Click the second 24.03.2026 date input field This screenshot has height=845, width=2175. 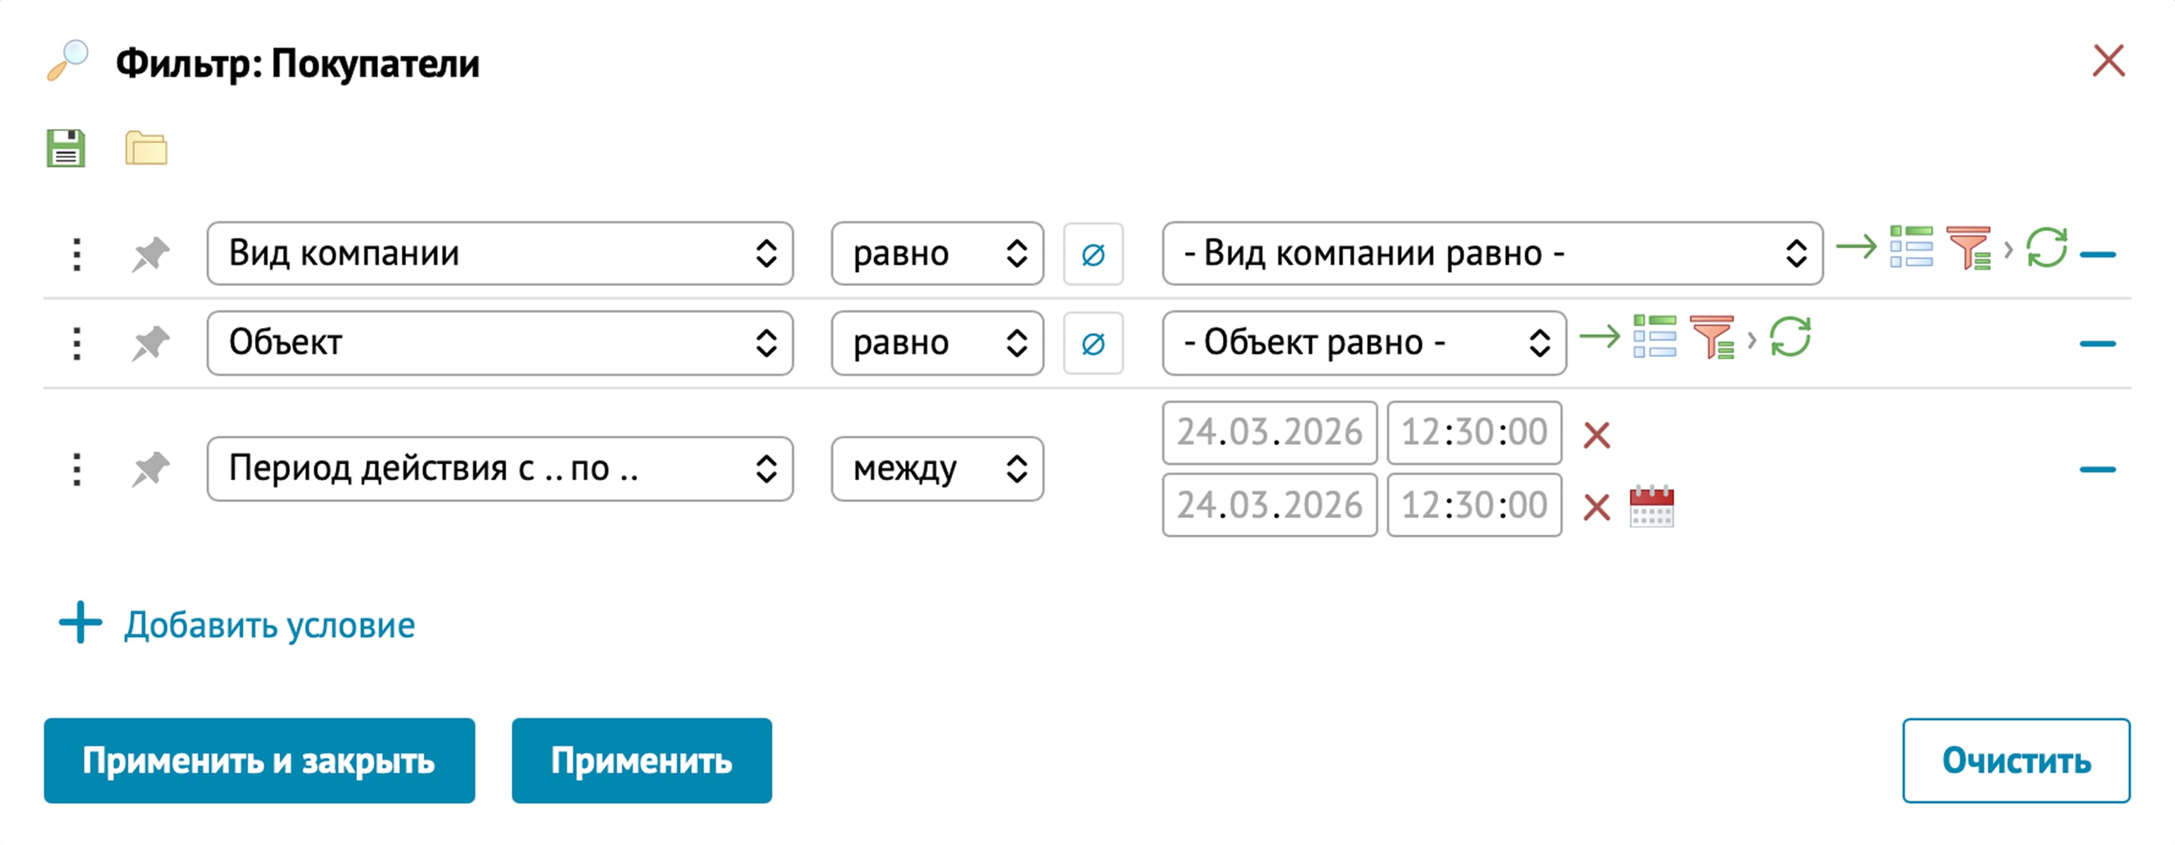point(1269,506)
